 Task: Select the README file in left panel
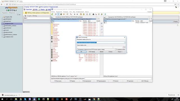click(x=55, y=61)
